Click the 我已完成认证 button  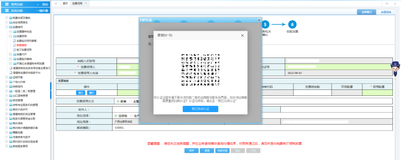tap(200, 109)
